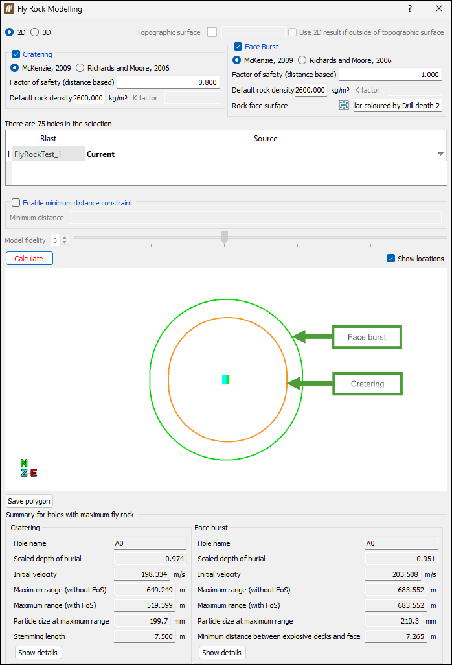Choose McKenzie, 2009 under Cratering
The image size is (452, 665).
(x=15, y=68)
